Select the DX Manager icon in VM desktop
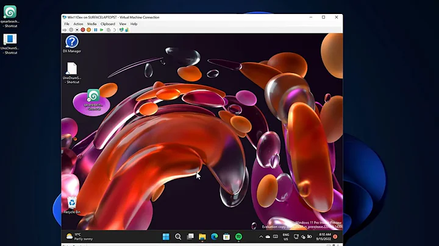This screenshot has width=439, height=246. [72, 44]
